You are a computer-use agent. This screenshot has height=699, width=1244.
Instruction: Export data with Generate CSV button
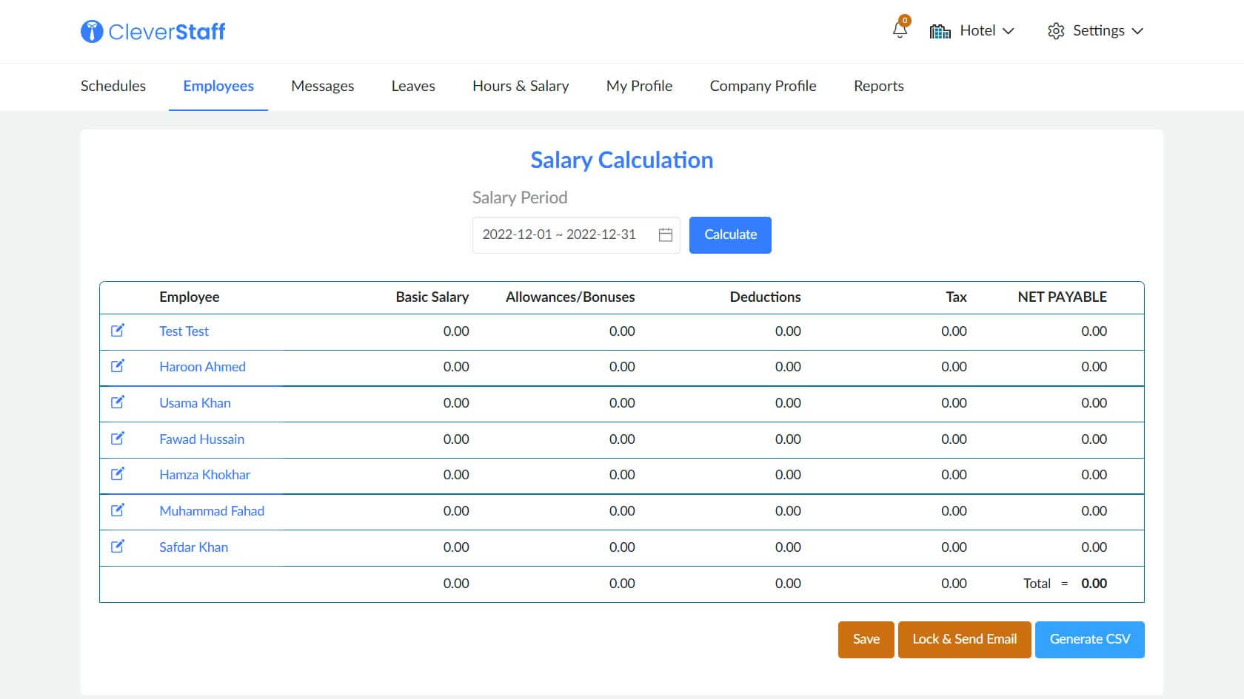pyautogui.click(x=1089, y=639)
